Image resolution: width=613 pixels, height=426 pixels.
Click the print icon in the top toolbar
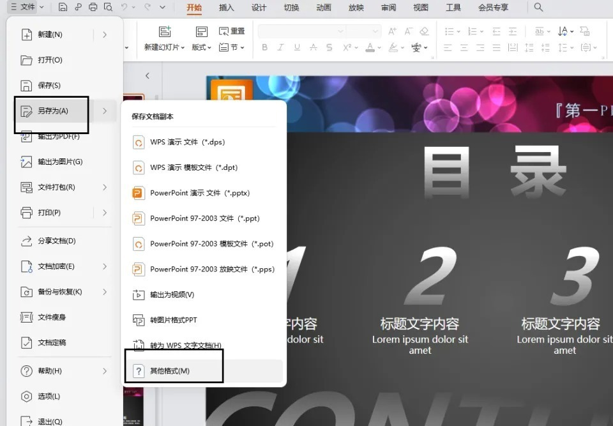point(93,7)
